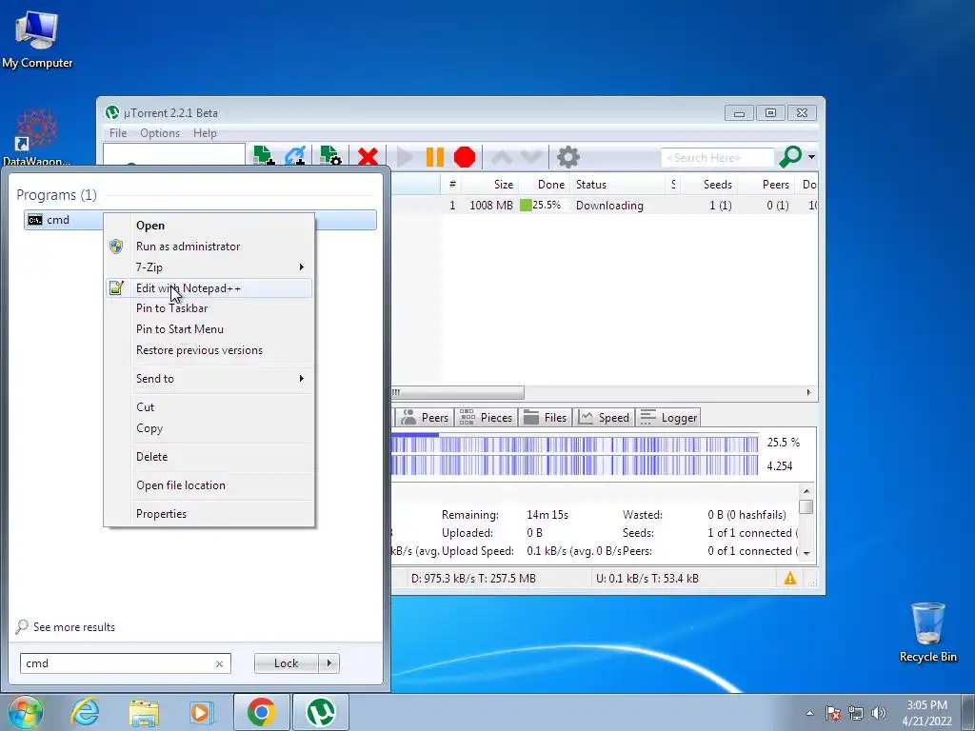Open the search provider dropdown arrow

[811, 157]
